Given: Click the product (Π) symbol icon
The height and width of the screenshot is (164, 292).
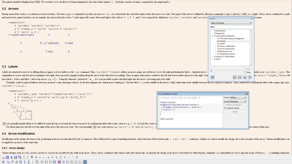Looking at the screenshot, I should pyautogui.click(x=37, y=162).
